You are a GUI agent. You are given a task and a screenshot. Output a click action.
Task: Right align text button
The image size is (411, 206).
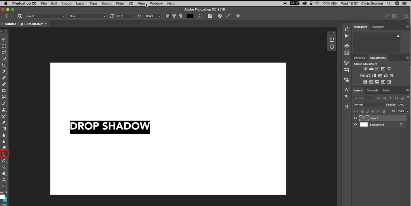[180, 16]
